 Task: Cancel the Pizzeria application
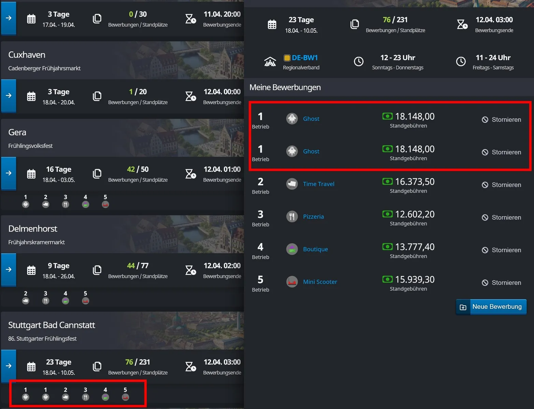(501, 218)
